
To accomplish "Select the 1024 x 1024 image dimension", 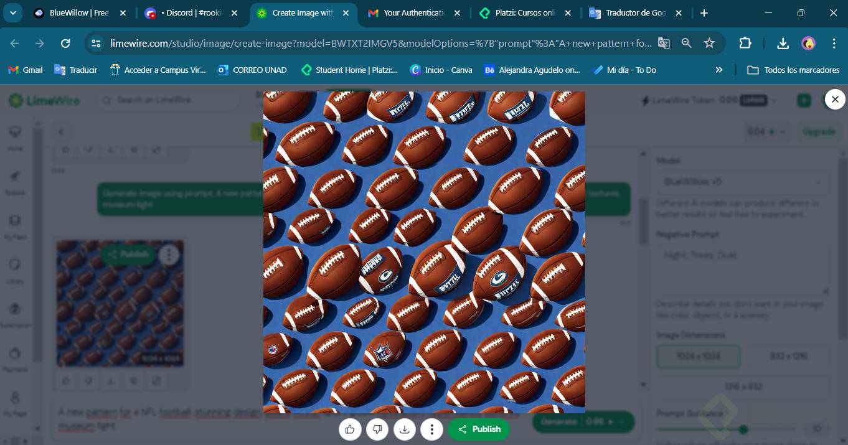I will 699,356.
